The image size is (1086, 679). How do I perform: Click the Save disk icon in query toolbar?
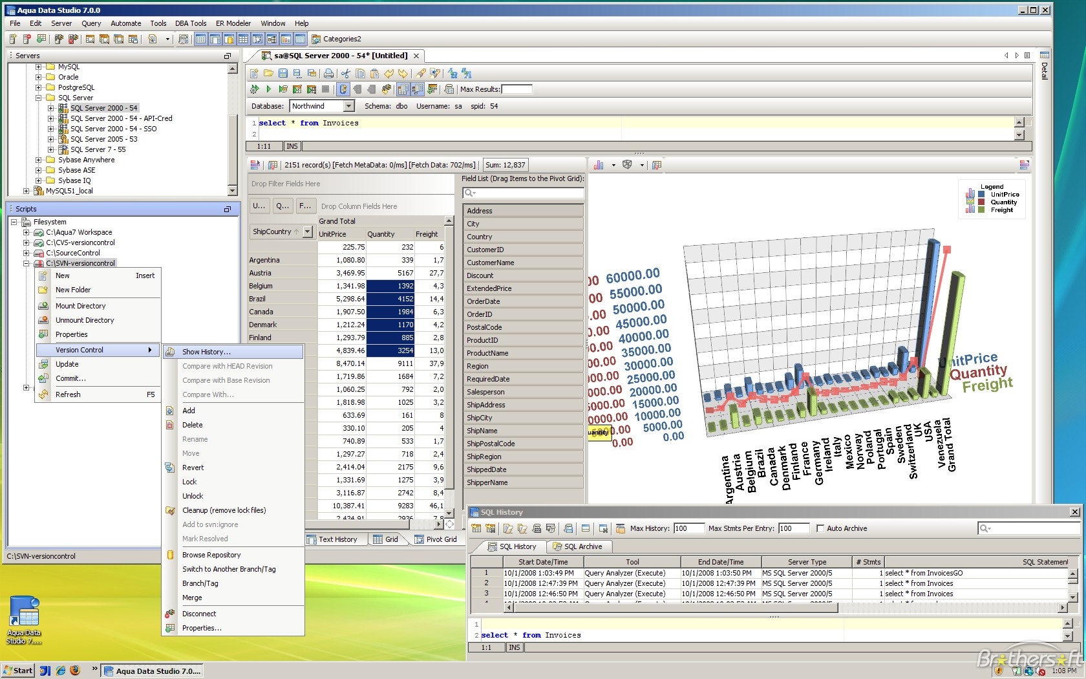point(282,74)
